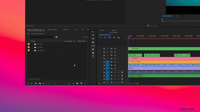Expand the 01.Edit bin
200x112 pixels.
[x=32, y=44]
